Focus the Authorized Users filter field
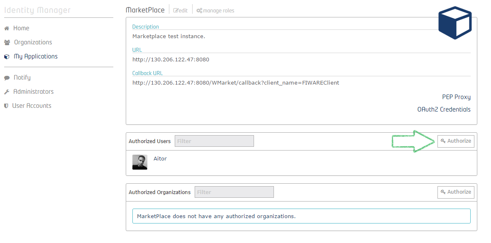 214,141
